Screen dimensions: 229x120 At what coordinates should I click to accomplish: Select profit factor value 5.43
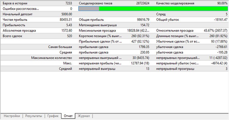[x=69, y=25]
